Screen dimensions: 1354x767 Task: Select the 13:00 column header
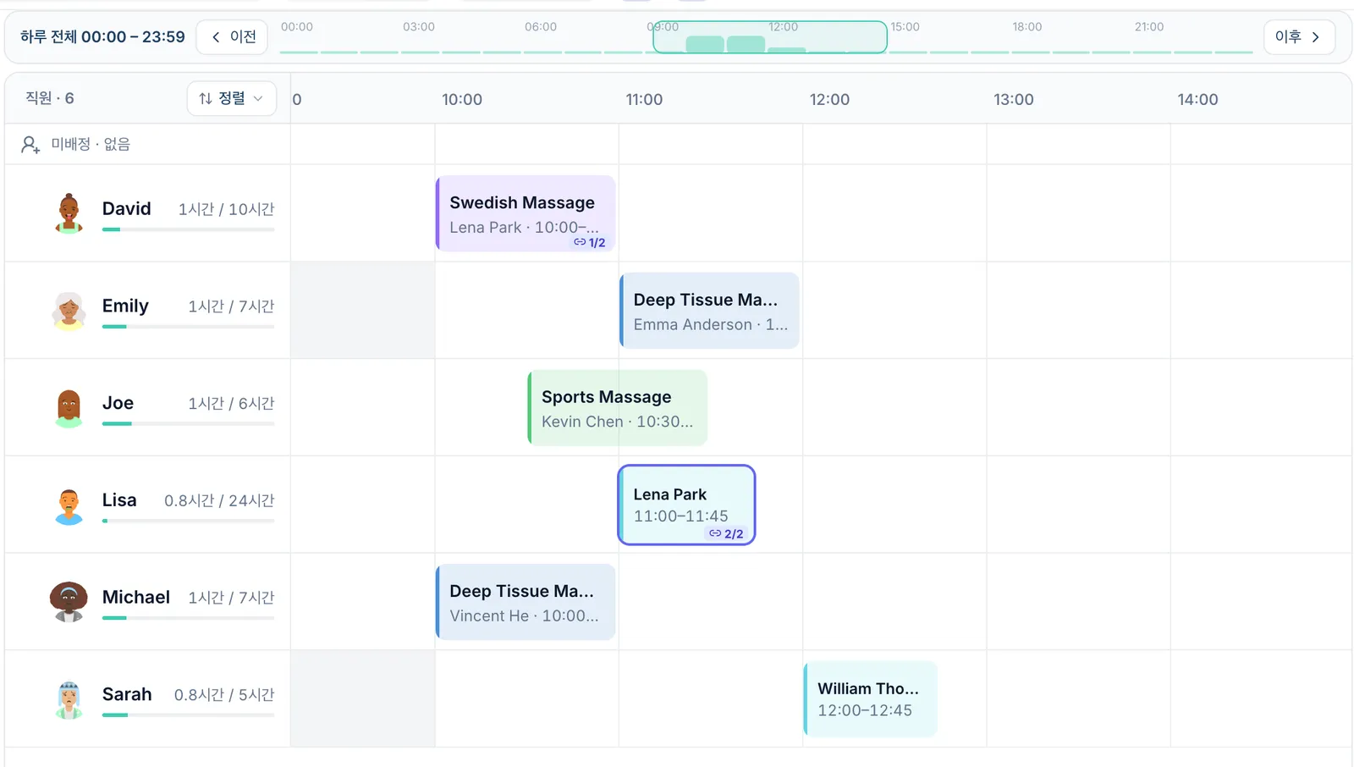pos(1014,99)
